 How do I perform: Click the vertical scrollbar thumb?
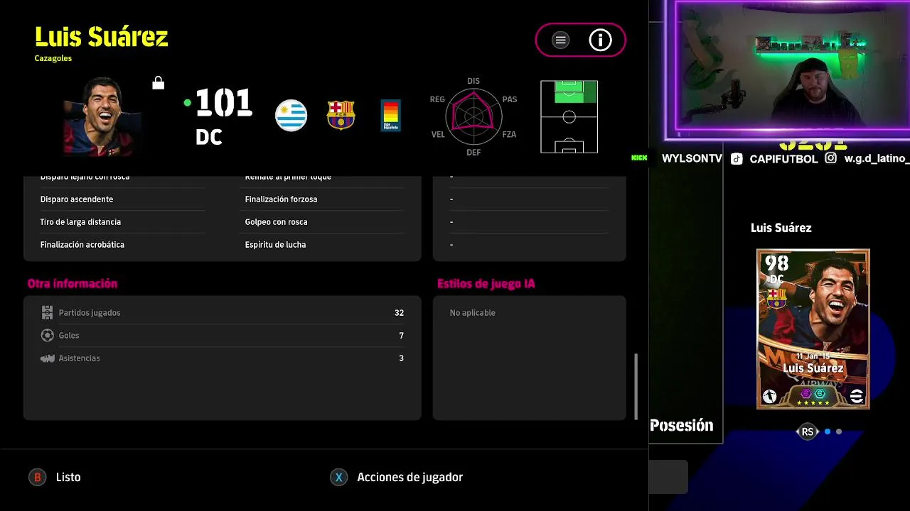(x=636, y=386)
